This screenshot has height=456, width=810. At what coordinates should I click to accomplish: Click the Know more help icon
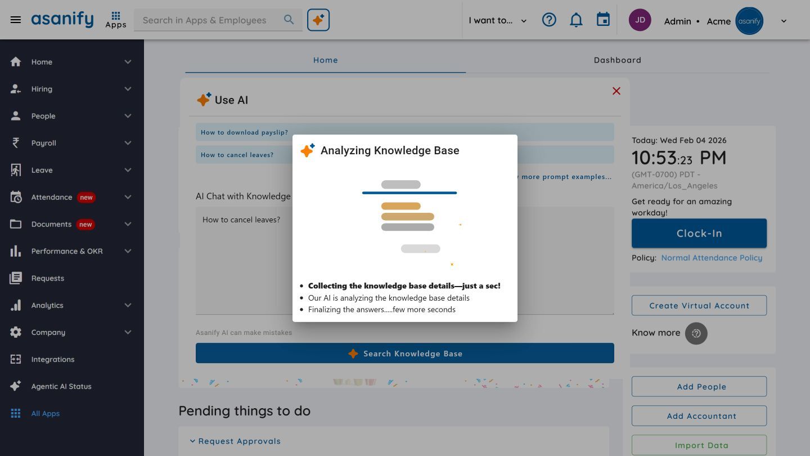(696, 333)
